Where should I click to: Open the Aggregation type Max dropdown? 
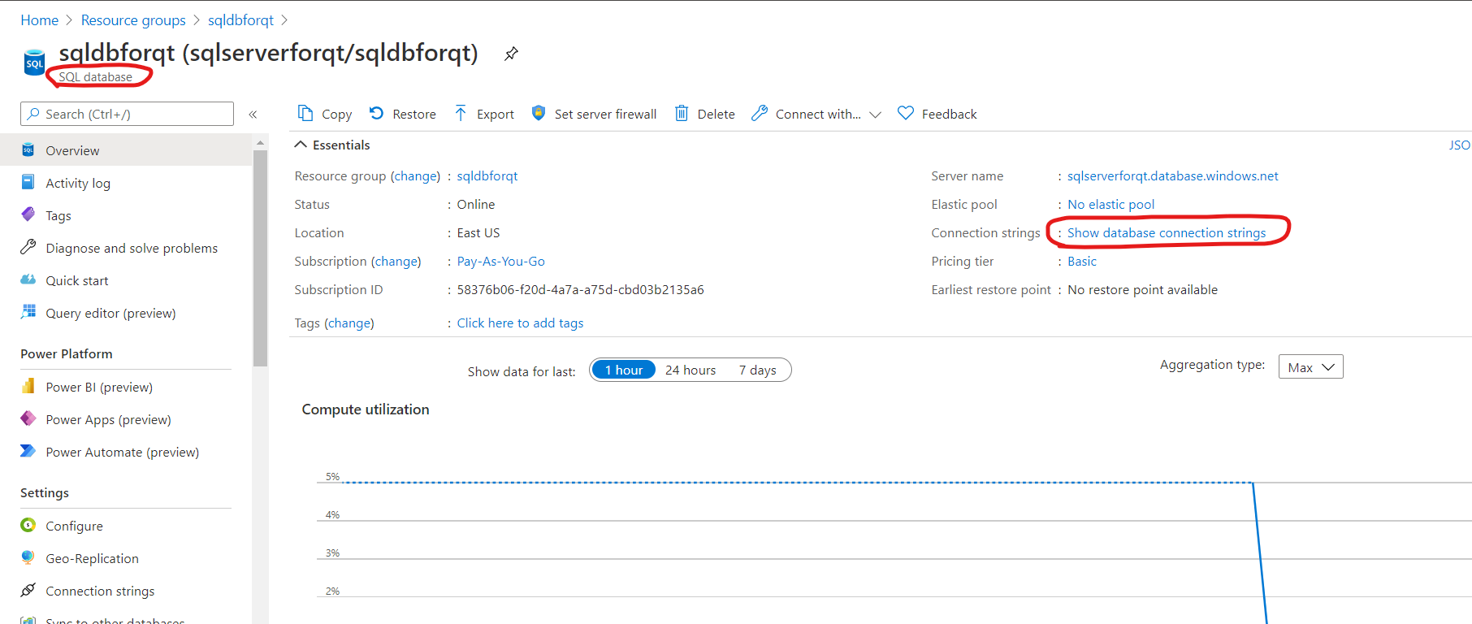(x=1310, y=366)
